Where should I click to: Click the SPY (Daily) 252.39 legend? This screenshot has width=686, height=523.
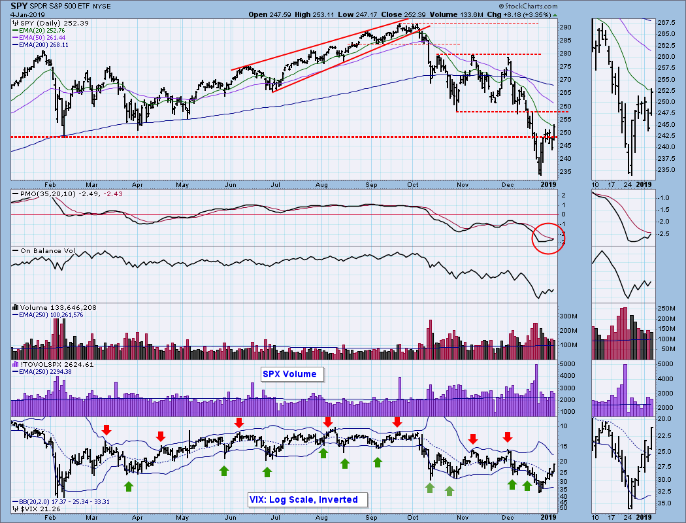point(54,23)
